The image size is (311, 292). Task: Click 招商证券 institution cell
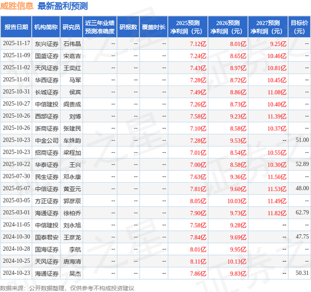click(47, 153)
